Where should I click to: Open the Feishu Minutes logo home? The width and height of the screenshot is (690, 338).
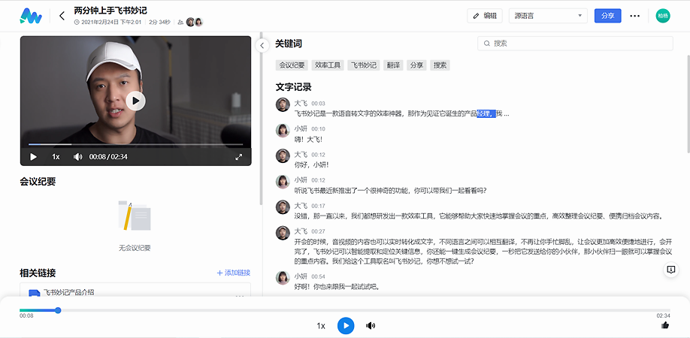31,16
